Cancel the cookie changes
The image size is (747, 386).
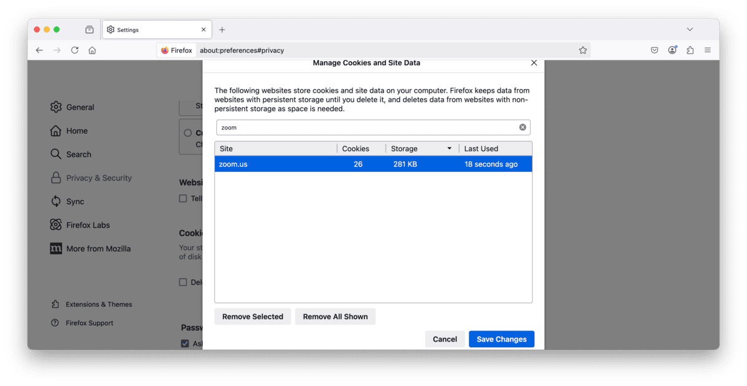(445, 339)
